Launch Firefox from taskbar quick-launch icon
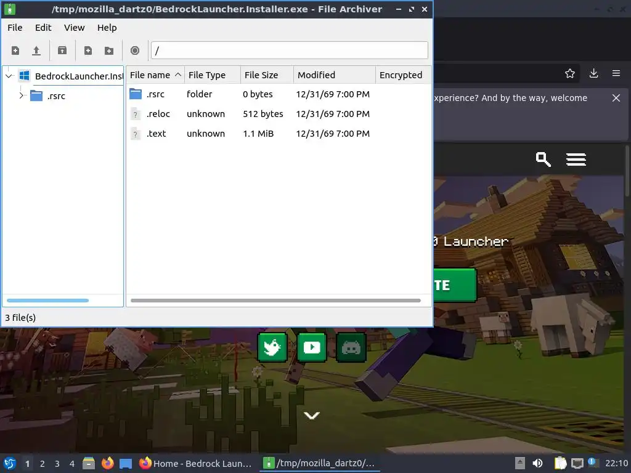The width and height of the screenshot is (631, 473). coord(107,463)
